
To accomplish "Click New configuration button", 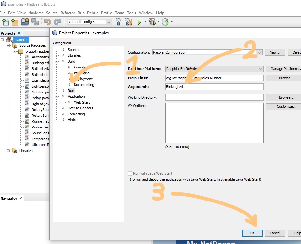I will 275,52.
